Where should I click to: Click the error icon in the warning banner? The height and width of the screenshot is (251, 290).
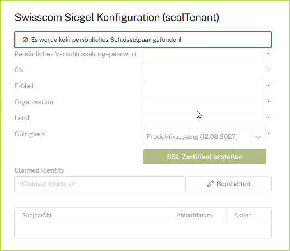[x=25, y=40]
